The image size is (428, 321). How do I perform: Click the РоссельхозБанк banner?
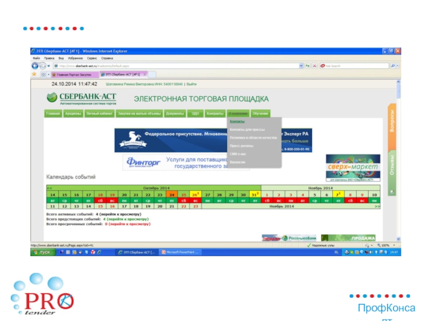pyautogui.click(x=289, y=238)
